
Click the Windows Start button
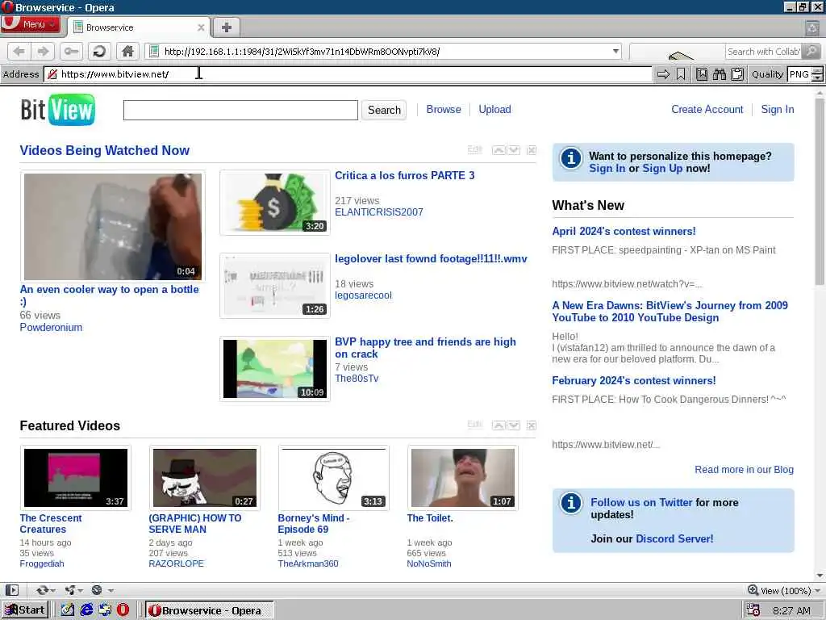pyautogui.click(x=25, y=610)
